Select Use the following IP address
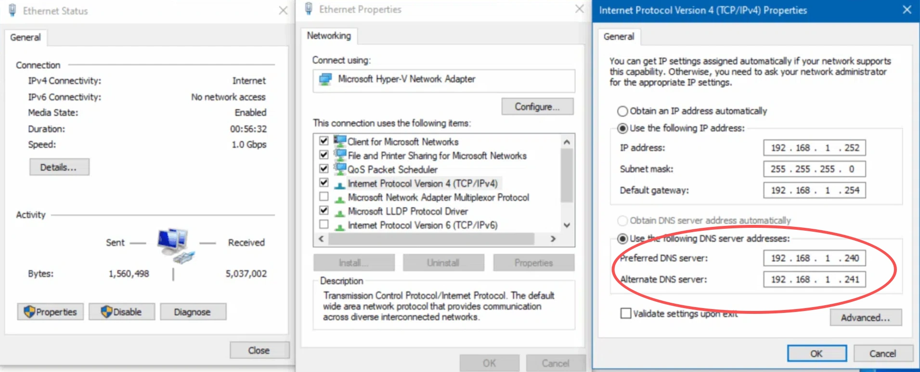 [622, 128]
